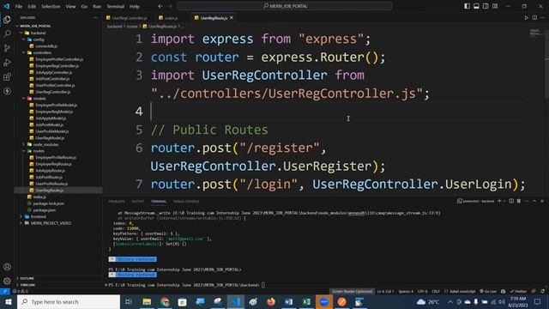Open package.json in explorer tree

click(x=44, y=210)
